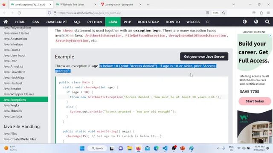This screenshot has height=153, width=273.
Task: Open the PHP tutorial menu
Action: click(x=127, y=22)
